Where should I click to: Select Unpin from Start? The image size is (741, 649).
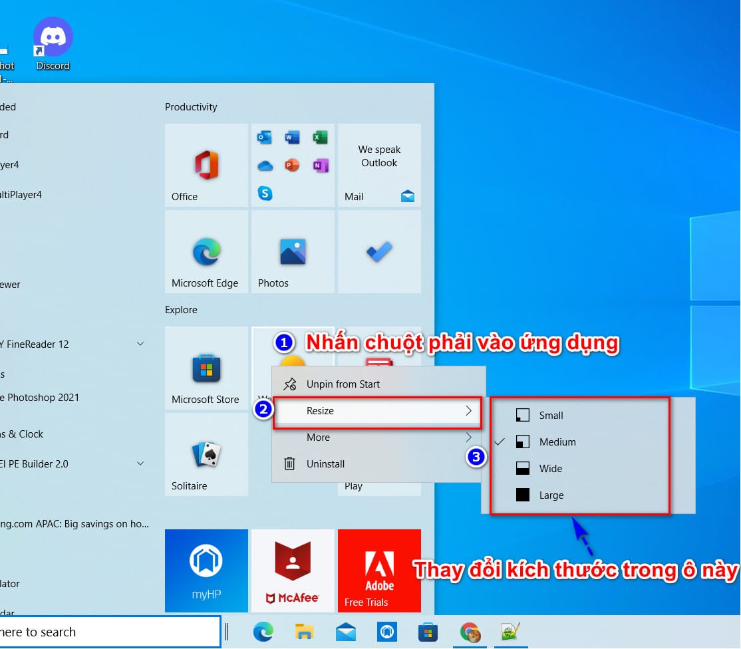(378, 384)
